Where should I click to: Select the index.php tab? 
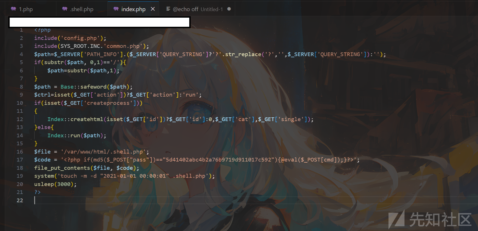(133, 9)
